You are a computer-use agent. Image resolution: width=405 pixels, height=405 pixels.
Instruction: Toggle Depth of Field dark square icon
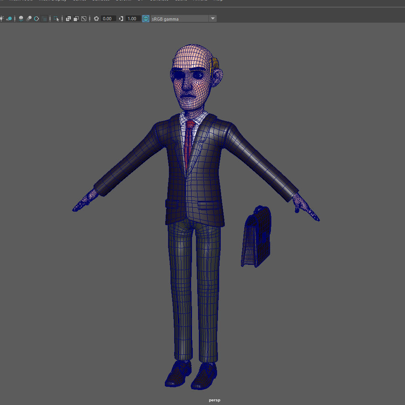coord(44,19)
